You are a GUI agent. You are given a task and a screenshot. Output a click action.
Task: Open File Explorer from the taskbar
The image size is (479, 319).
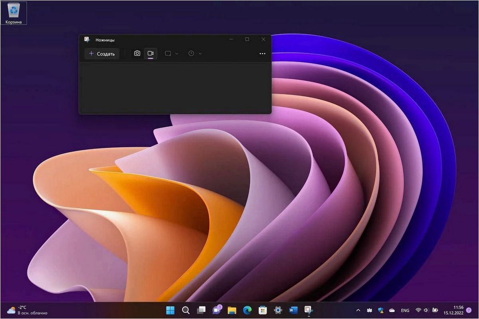[x=232, y=310]
